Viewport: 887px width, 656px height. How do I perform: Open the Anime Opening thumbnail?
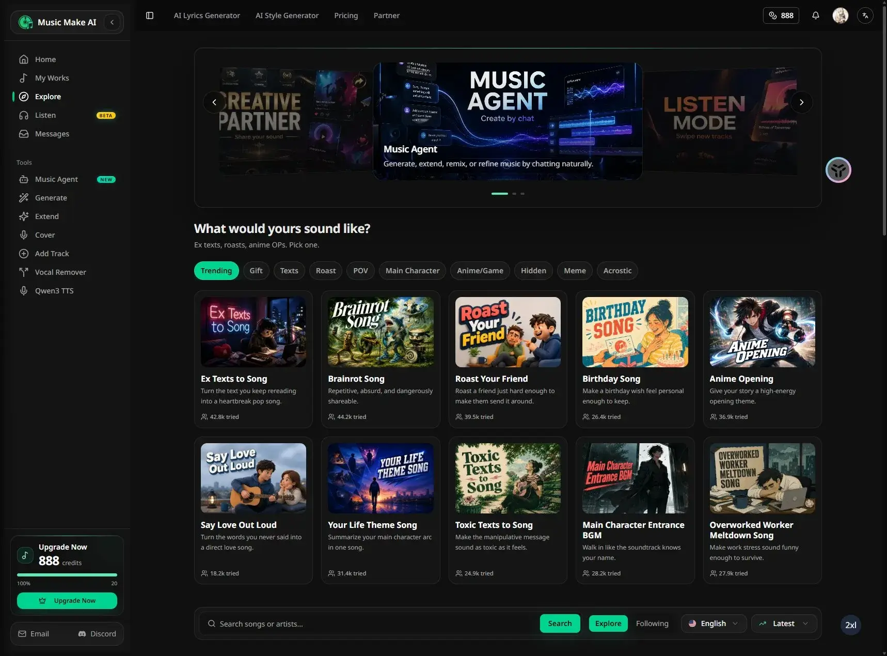point(762,332)
